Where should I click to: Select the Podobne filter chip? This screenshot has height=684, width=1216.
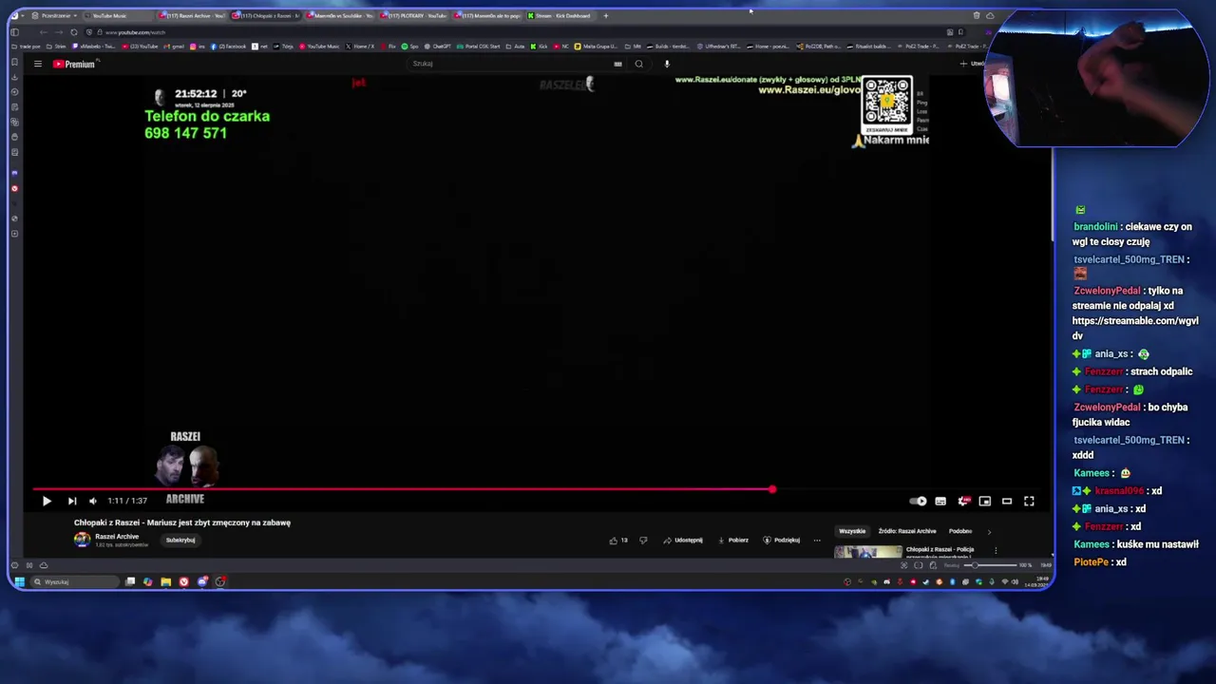[x=960, y=531]
